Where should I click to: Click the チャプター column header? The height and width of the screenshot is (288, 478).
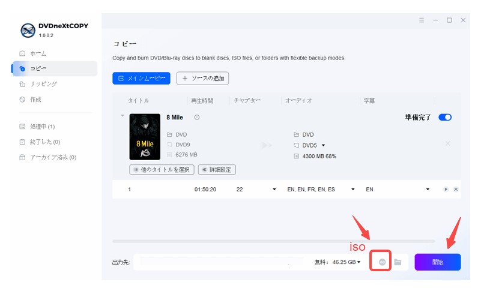(247, 100)
